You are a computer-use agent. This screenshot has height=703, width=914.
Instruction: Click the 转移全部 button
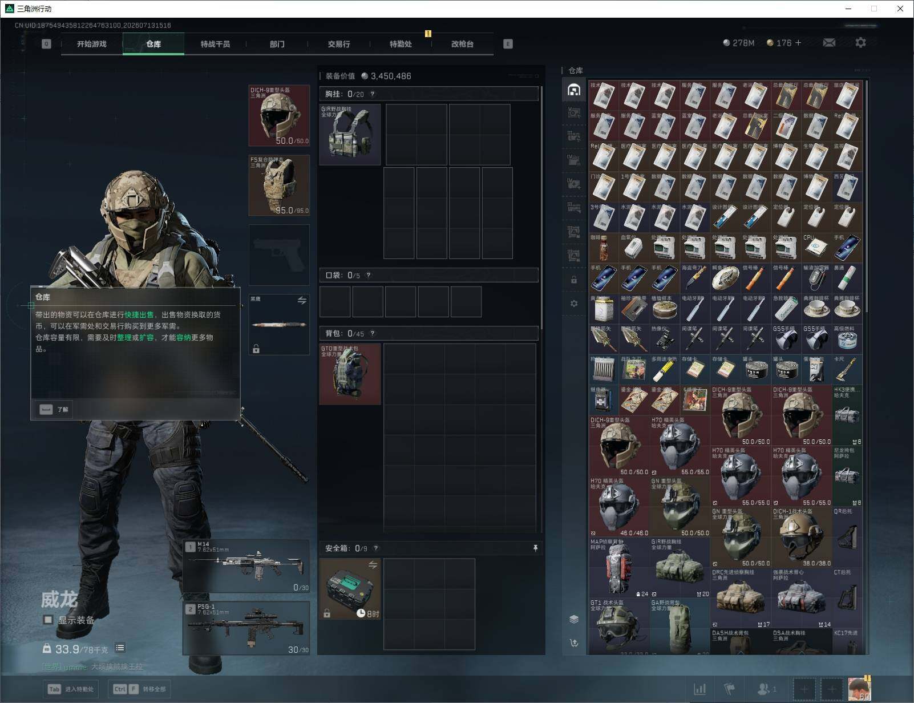pyautogui.click(x=140, y=689)
